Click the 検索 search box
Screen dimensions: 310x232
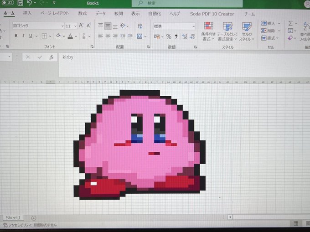187,3
